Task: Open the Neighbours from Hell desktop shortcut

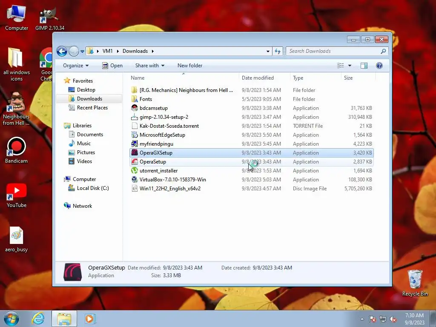Action: 16,109
